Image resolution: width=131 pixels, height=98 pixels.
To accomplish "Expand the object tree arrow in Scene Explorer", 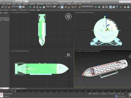I will click(1, 20).
